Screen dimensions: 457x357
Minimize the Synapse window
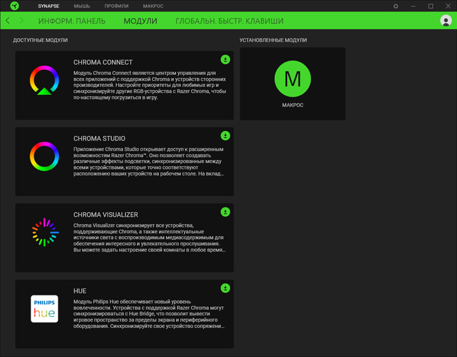point(413,6)
